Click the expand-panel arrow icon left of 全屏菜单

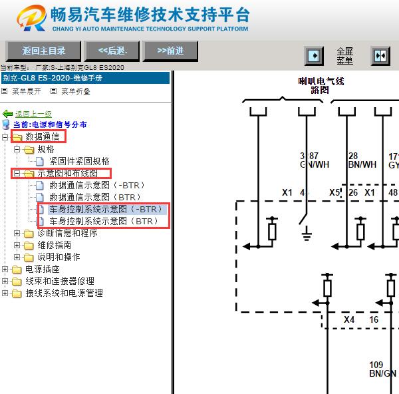click(314, 56)
